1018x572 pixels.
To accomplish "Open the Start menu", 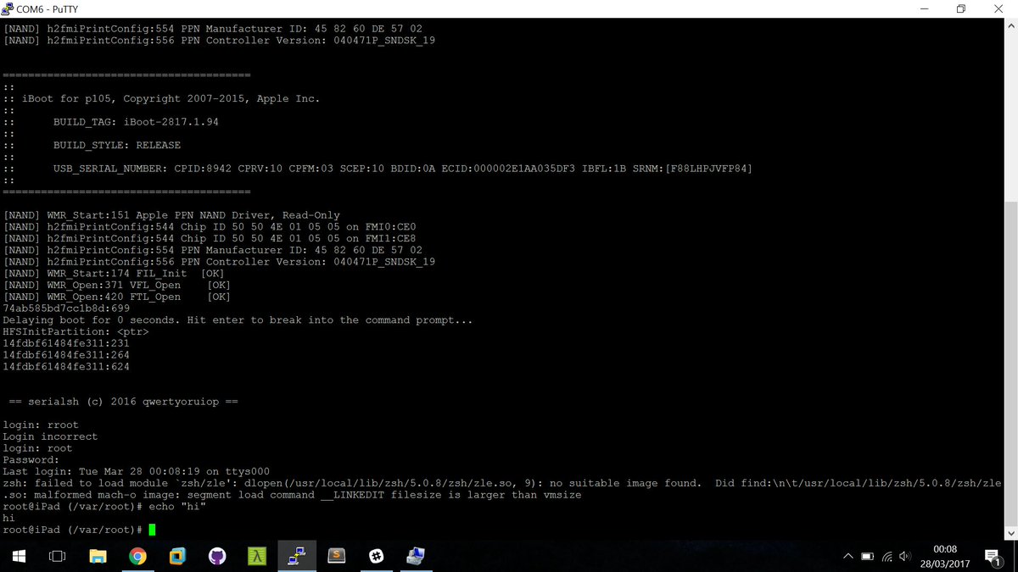I will (x=17, y=557).
